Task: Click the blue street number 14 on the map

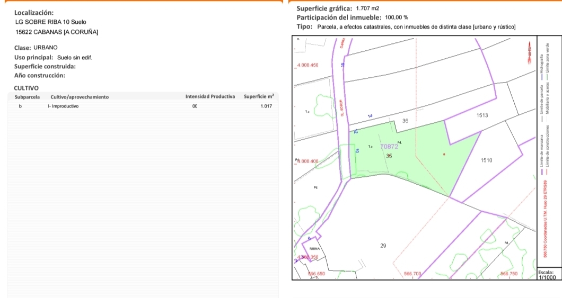Action: coord(370,116)
